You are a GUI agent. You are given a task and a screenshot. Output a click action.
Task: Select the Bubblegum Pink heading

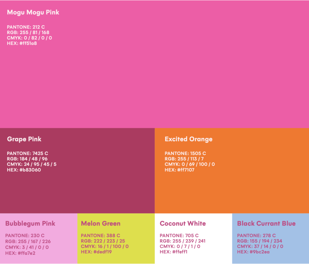[x=30, y=223]
